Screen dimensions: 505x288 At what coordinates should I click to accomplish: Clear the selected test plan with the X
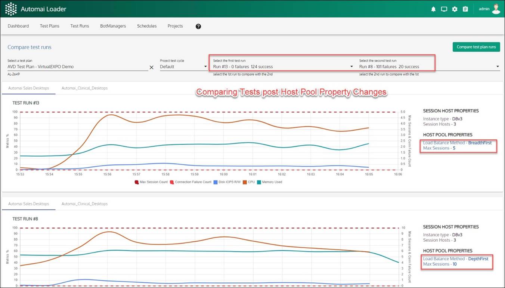151,67
